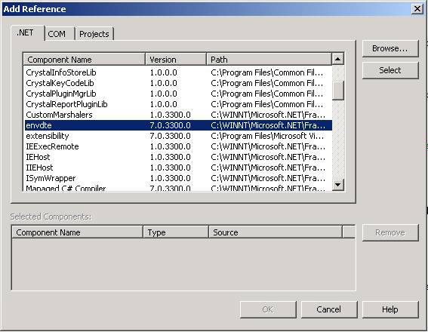Select the CrystalInfoStoreLib component
The width and height of the screenshot is (428, 332).
tap(178, 72)
